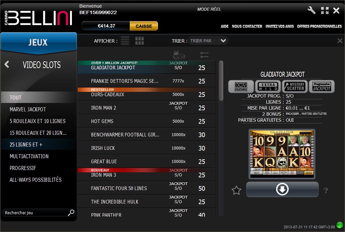Click the €414.37 balance display
This screenshot has height=232, width=345.
click(106, 26)
